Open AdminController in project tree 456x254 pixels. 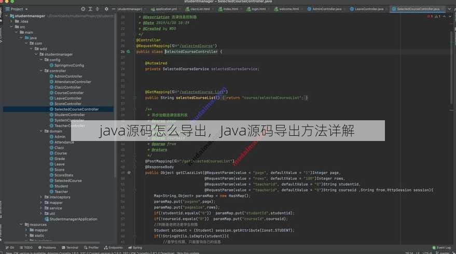(66, 76)
